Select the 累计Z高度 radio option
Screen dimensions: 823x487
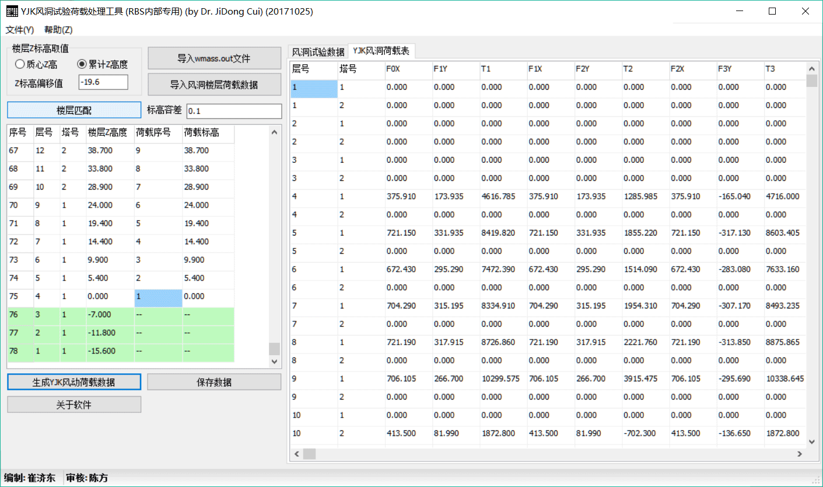coord(102,65)
